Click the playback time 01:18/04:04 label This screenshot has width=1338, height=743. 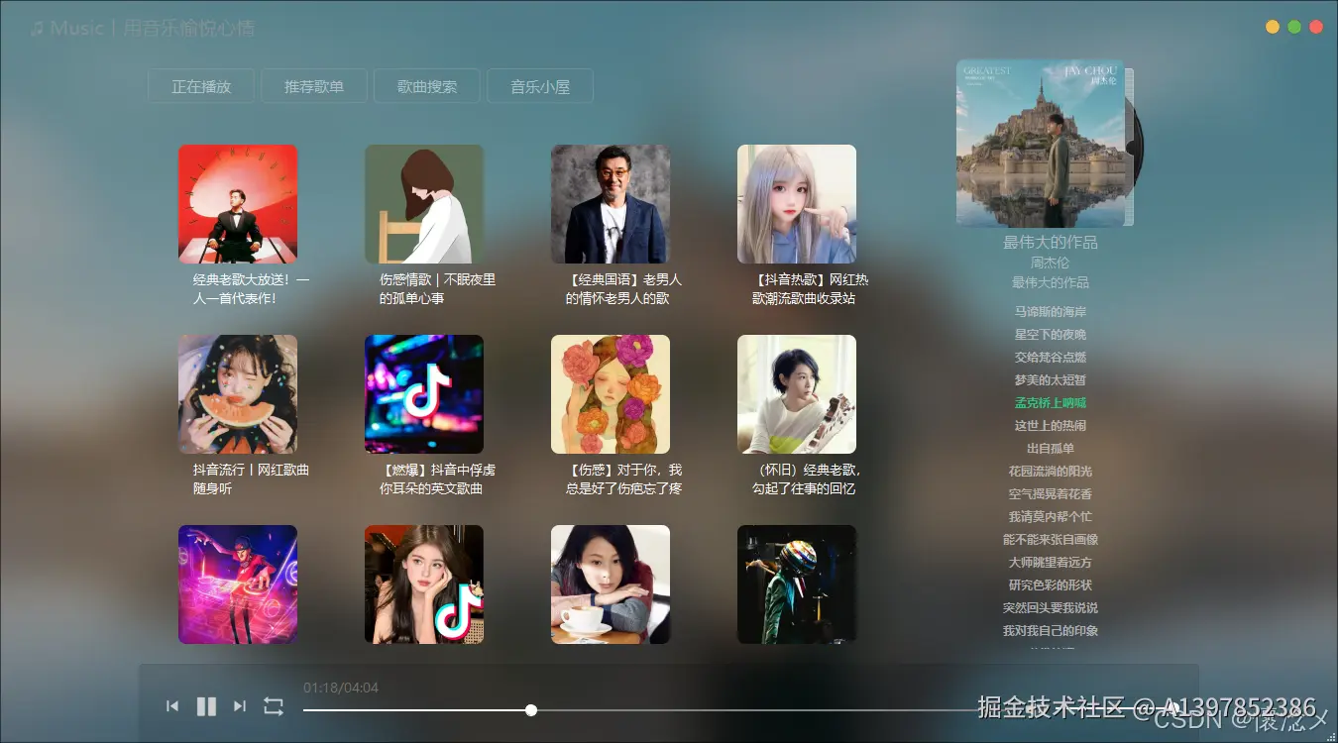coord(341,688)
